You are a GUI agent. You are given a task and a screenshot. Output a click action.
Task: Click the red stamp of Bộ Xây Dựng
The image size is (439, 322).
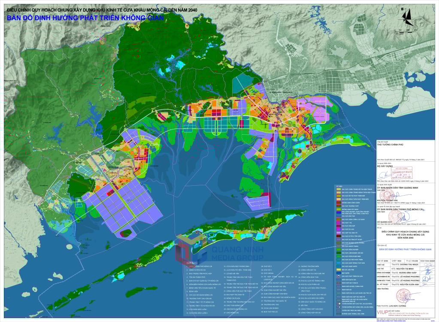402,172
